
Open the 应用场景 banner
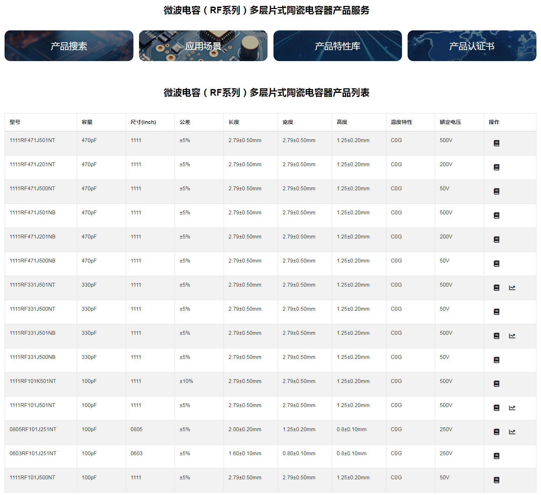(203, 46)
